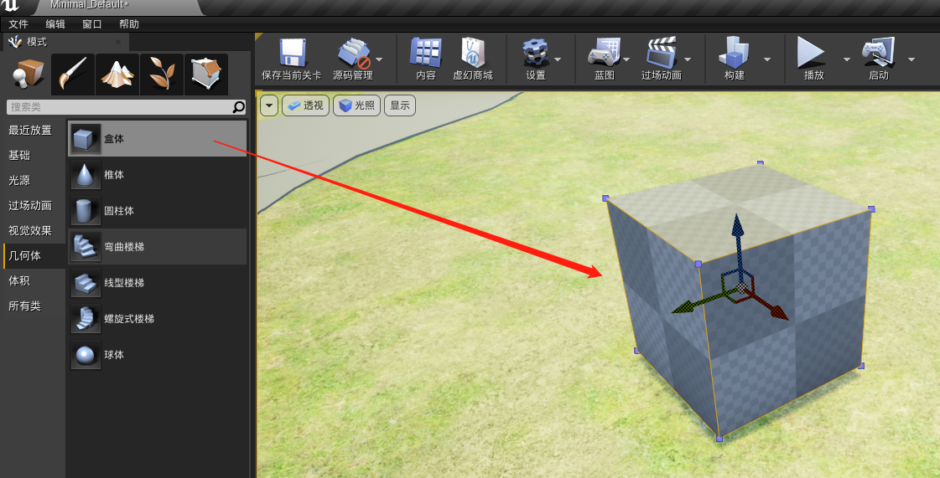Switch to Geometry Editing mode icon
This screenshot has width=940, height=478.
(206, 75)
